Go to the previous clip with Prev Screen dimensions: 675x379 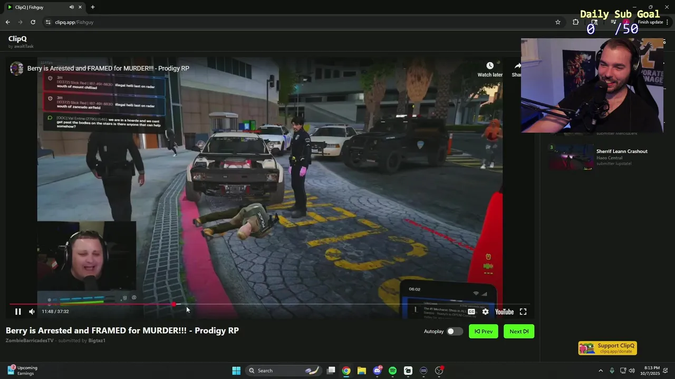[483, 331]
